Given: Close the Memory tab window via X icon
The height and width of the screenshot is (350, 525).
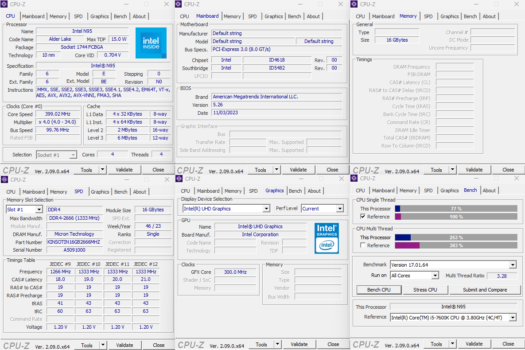Looking at the screenshot, I should [517, 4].
